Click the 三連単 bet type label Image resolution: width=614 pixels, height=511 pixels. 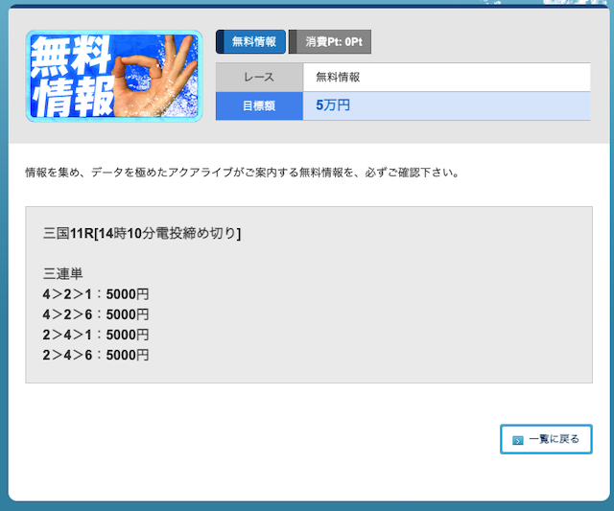click(x=62, y=273)
